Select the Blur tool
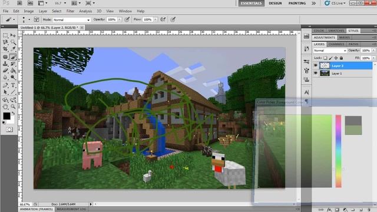377x212 pixels. 5,77
